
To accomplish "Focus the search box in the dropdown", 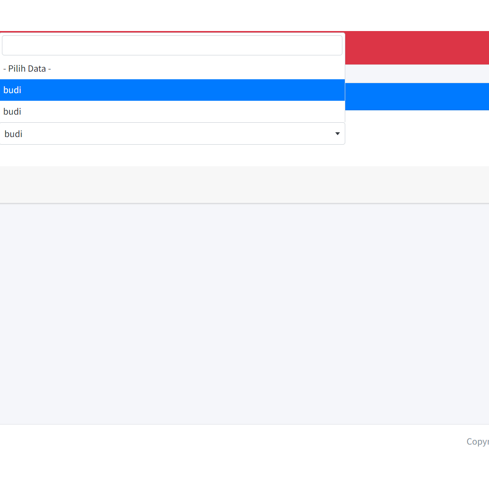I will click(172, 45).
